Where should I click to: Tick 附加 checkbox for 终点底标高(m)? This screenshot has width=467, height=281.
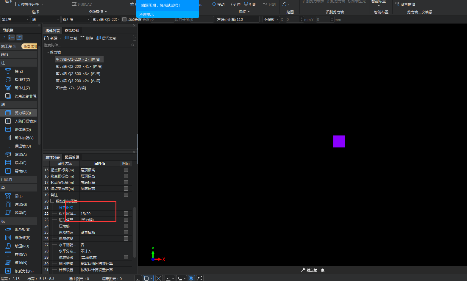point(126,189)
